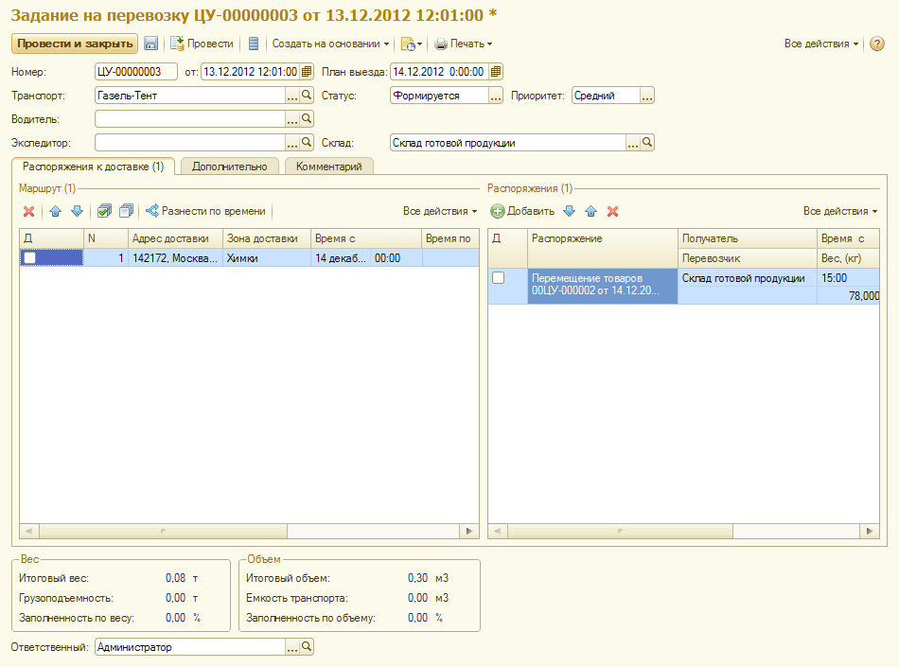Switch to Дополнительно tab
This screenshot has width=899, height=667.
[x=229, y=167]
